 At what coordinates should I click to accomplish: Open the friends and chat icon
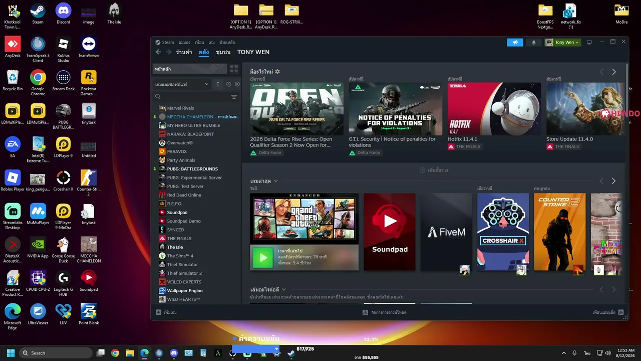tap(621, 312)
